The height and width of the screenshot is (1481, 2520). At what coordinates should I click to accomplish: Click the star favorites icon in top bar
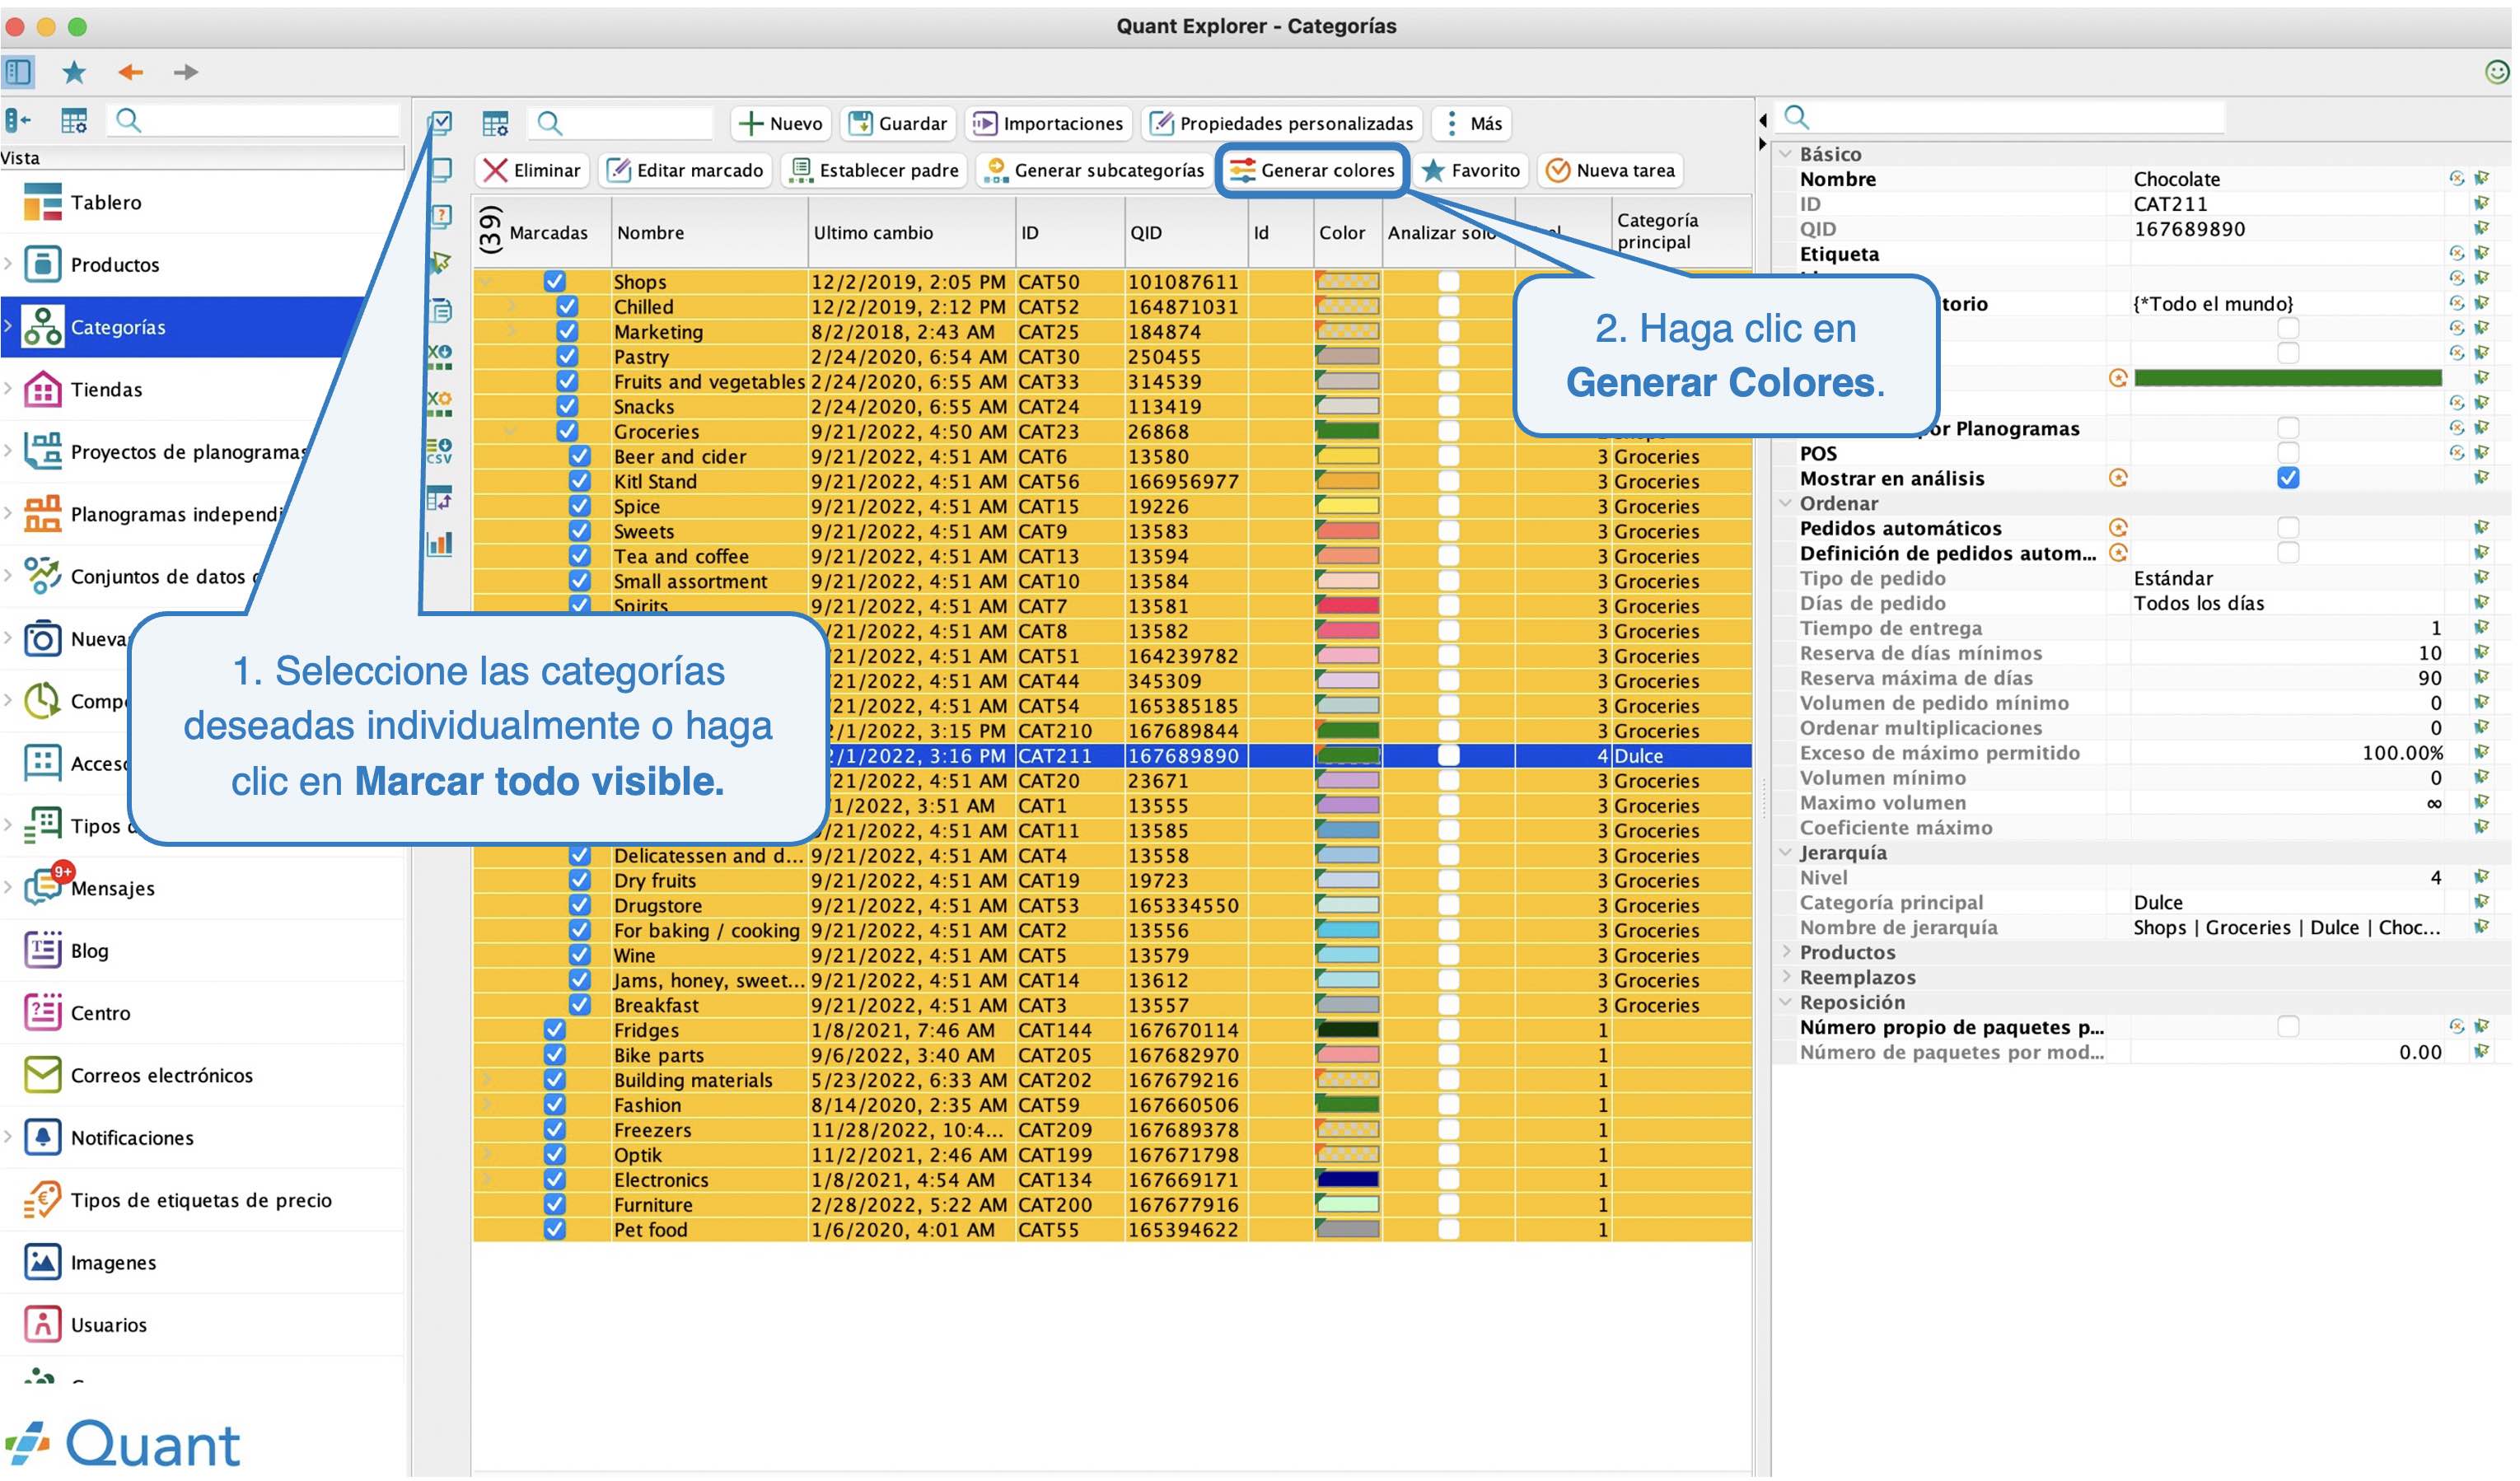74,72
